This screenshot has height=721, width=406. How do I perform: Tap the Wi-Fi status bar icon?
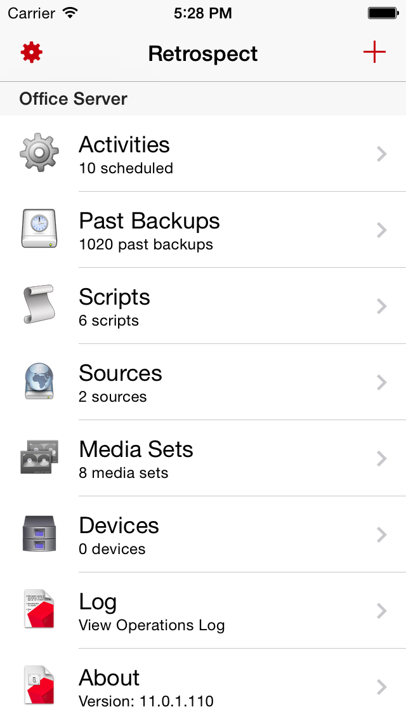click(x=70, y=13)
